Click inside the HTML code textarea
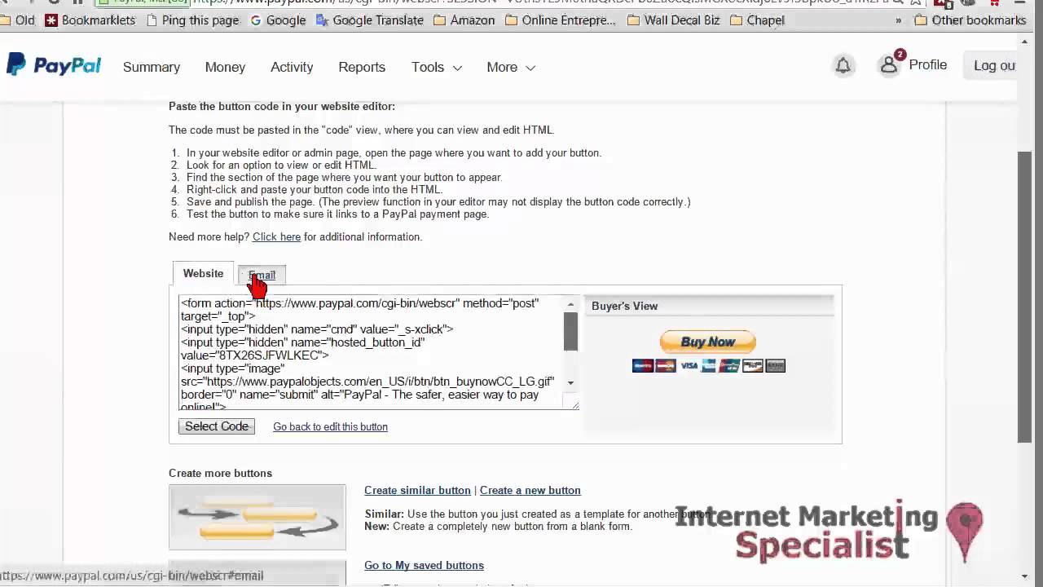This screenshot has height=587, width=1043. coord(372,352)
